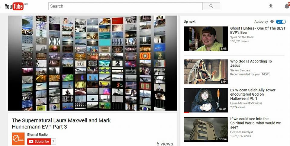
Task: Open the Ex Wiccan Selah Ally Tower thumbnail
Action: (206, 100)
